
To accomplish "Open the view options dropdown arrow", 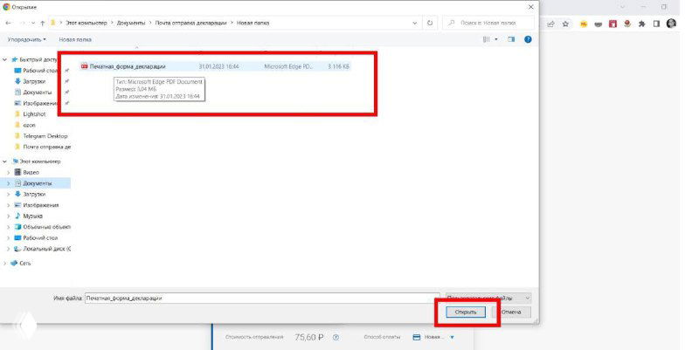I will [x=496, y=39].
